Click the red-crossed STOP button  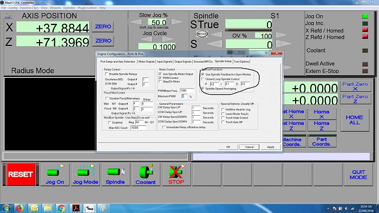point(176,174)
